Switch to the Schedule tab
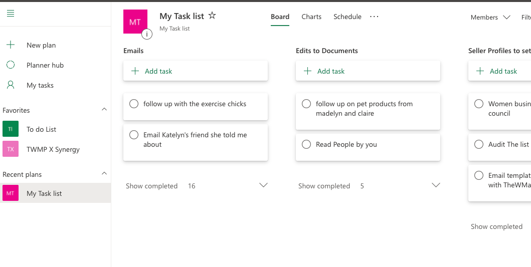This screenshot has height=267, width=531. tap(347, 17)
